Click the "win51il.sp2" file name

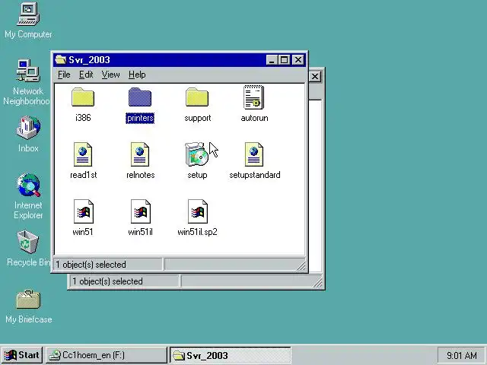pyautogui.click(x=197, y=232)
